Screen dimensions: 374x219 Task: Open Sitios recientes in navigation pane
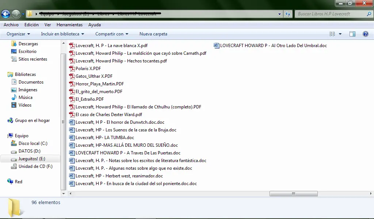pos(33,59)
